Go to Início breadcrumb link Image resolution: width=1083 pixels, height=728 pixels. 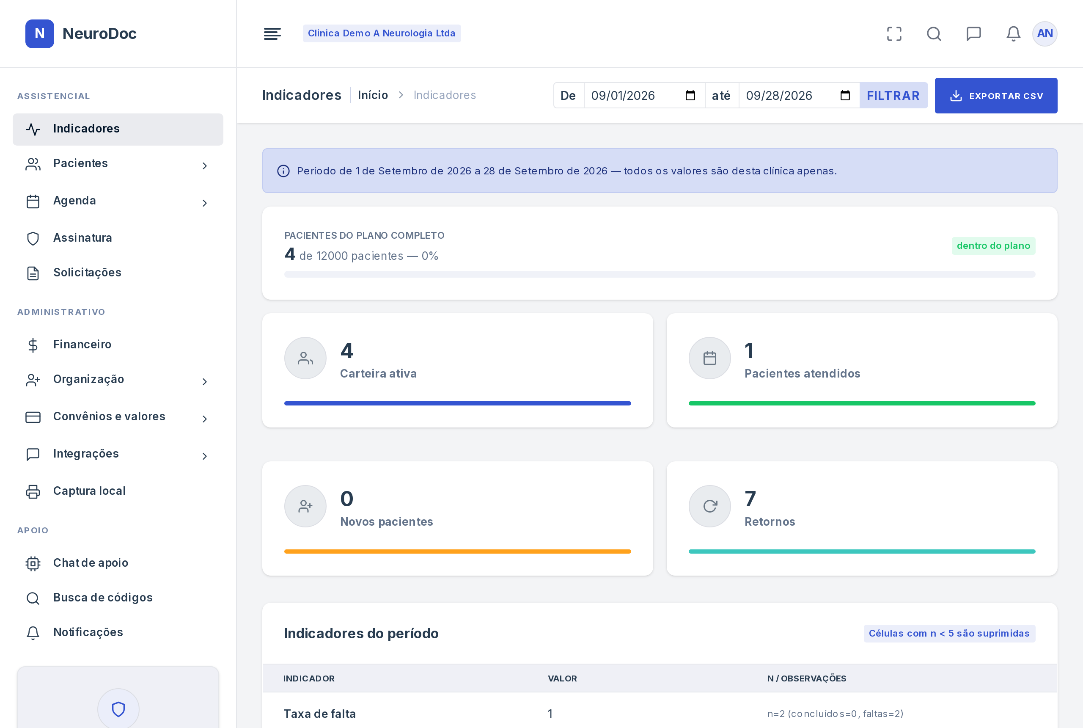[x=373, y=95]
